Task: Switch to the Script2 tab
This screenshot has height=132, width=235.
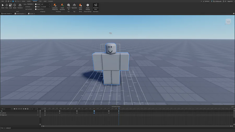Action: coord(32,14)
